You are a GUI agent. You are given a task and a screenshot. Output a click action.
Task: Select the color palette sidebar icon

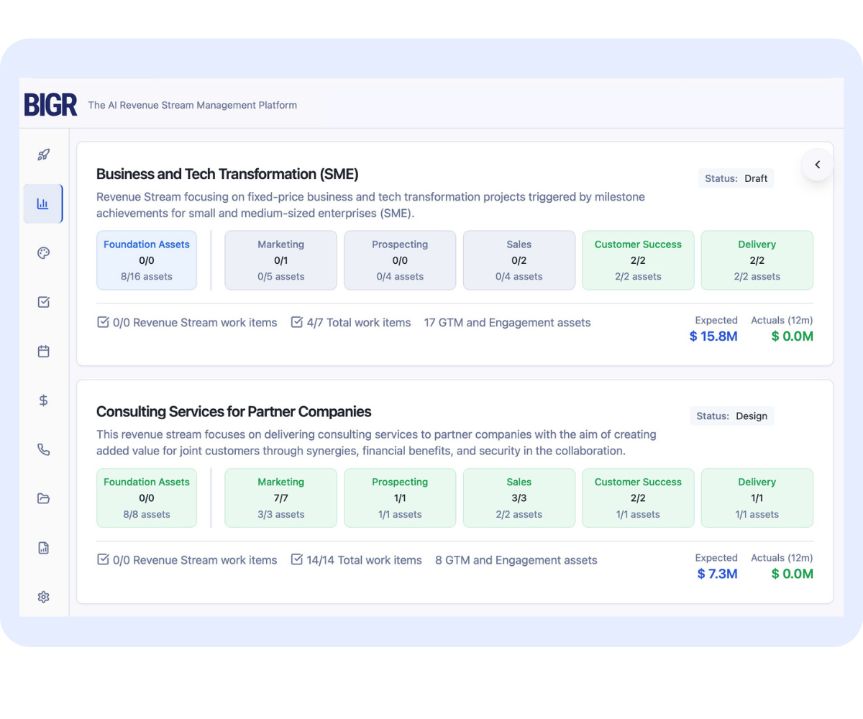[x=44, y=253]
